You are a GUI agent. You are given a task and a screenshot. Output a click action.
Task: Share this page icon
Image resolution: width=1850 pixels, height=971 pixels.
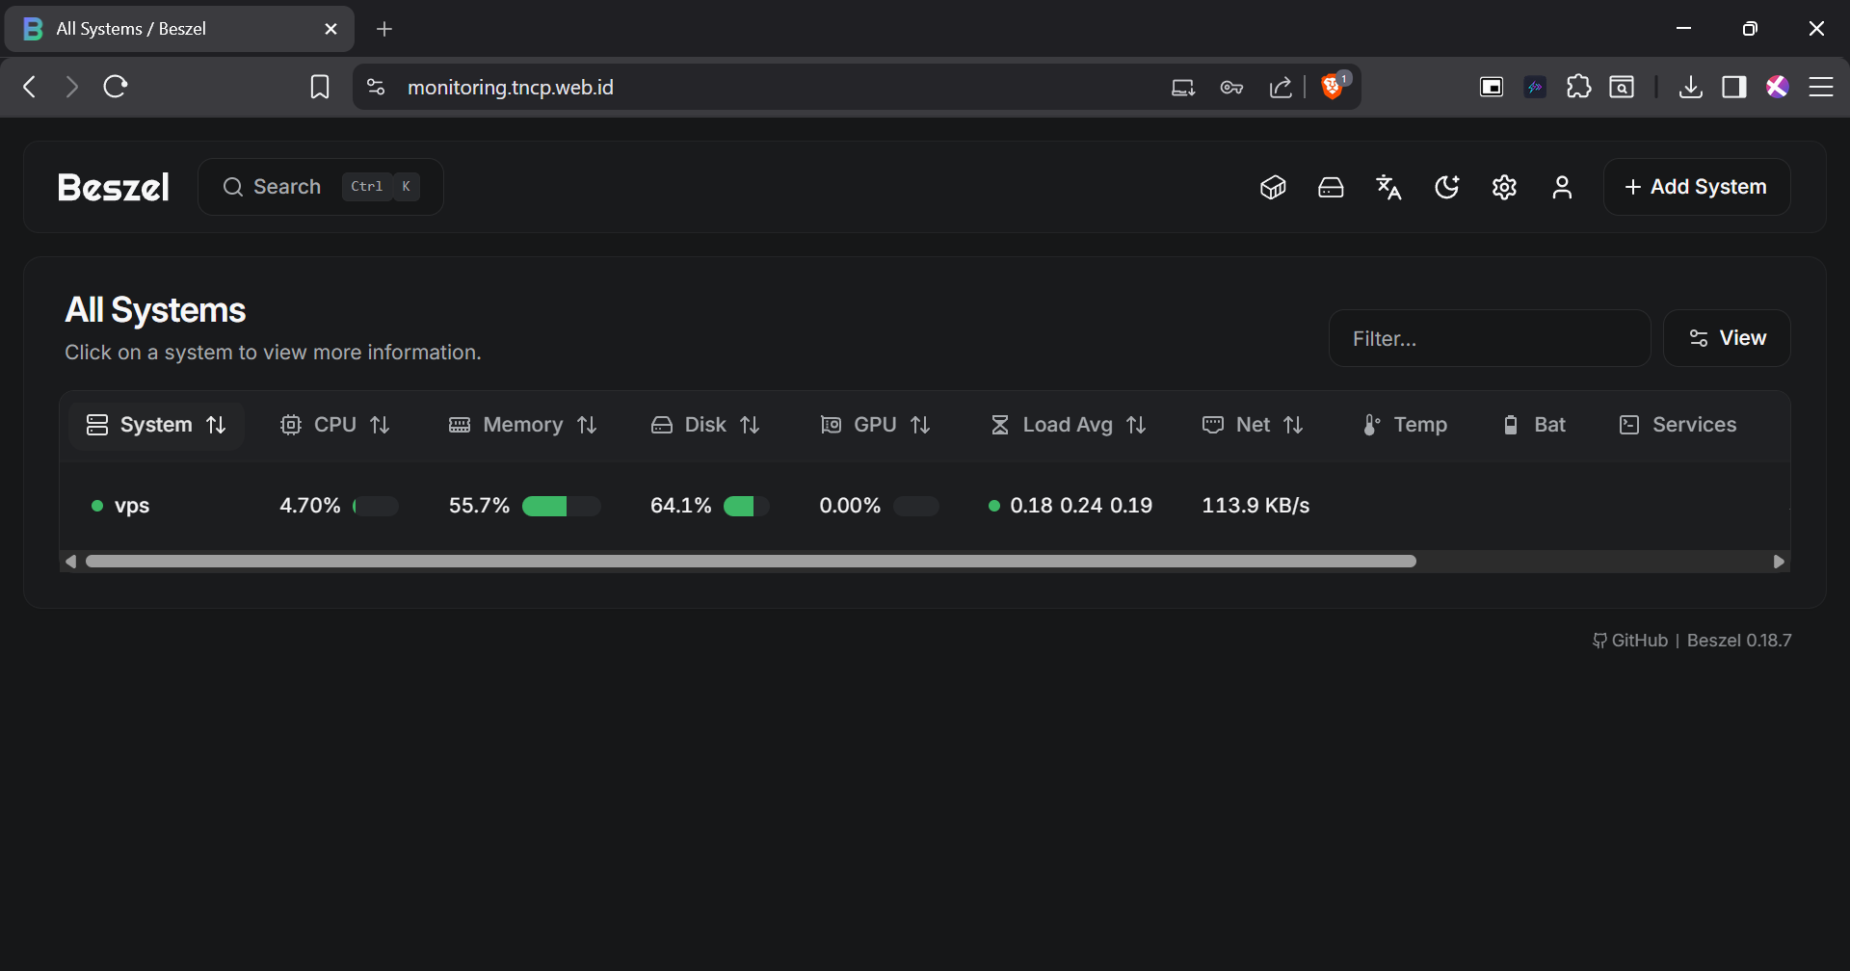point(1281,88)
